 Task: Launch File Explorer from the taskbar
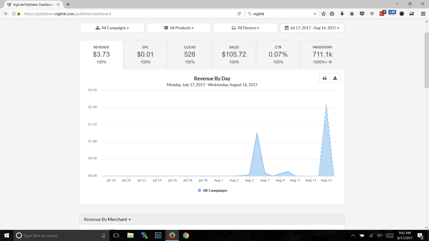130,235
